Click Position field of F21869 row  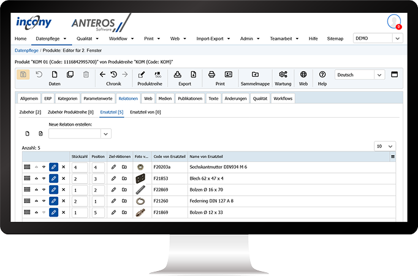pyautogui.click(x=98, y=213)
